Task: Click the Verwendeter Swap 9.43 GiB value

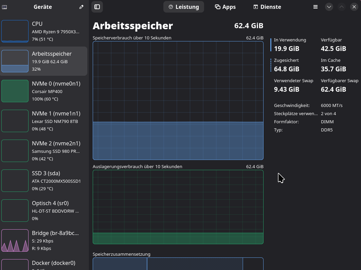Action: (x=287, y=89)
